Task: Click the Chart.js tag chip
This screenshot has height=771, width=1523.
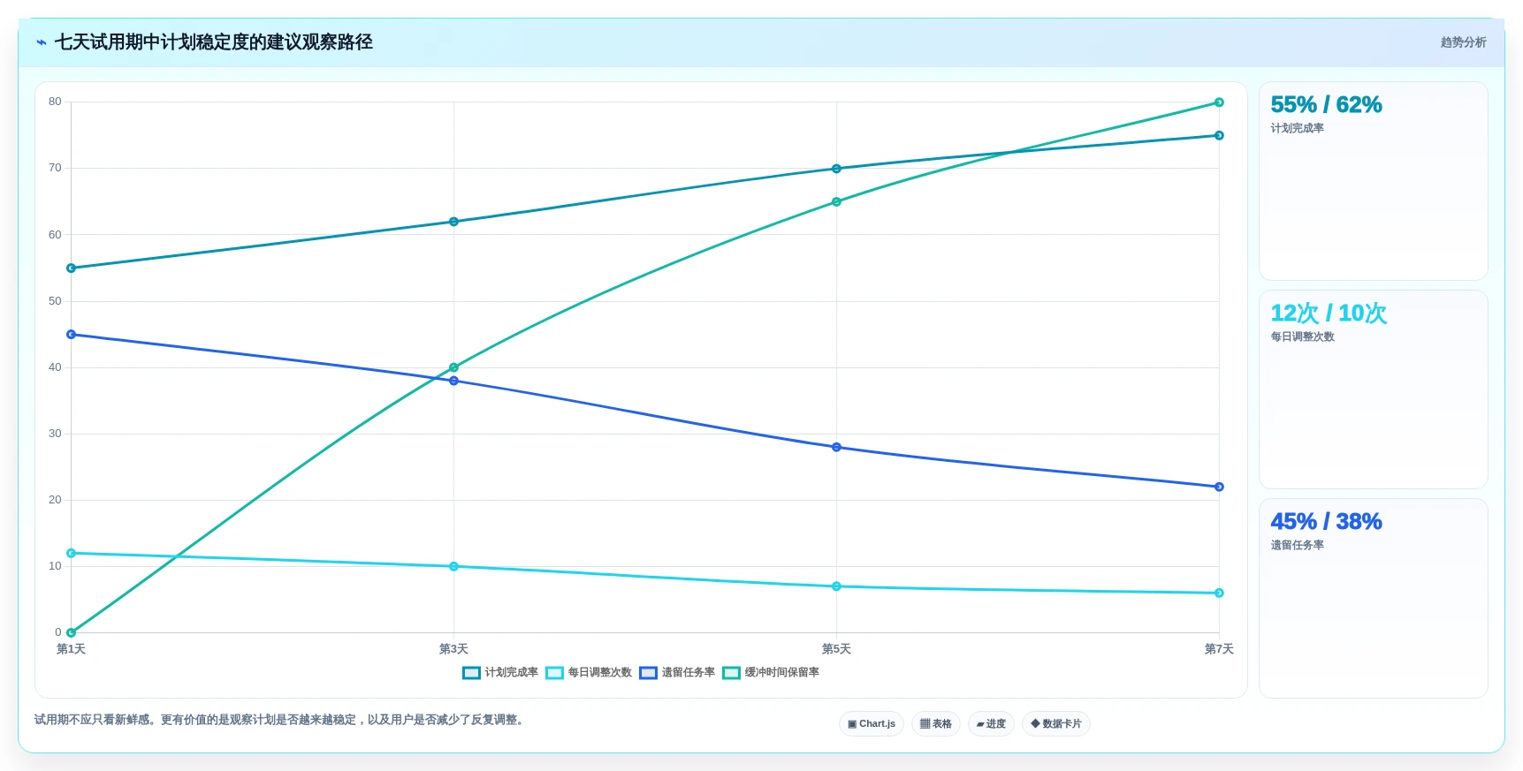Action: pyautogui.click(x=871, y=724)
